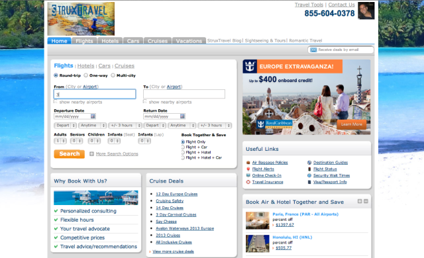The width and height of the screenshot is (424, 258).
Task: Open the departure +/- 3 hours dropdown
Action: (125, 126)
